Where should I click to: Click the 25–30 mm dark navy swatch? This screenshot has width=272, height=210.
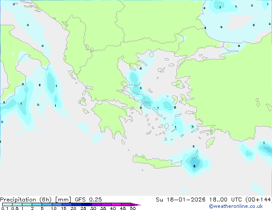click(x=87, y=204)
